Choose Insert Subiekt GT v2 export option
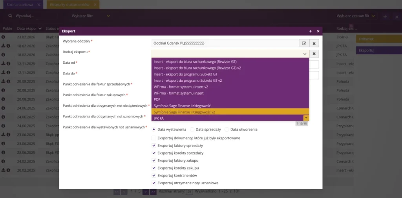 click(x=230, y=81)
